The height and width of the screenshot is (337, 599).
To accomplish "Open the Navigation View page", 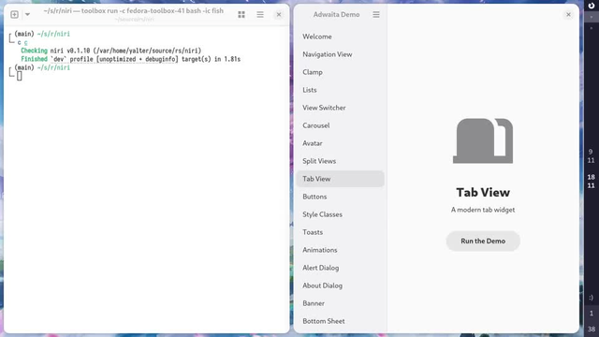I will pos(340,54).
